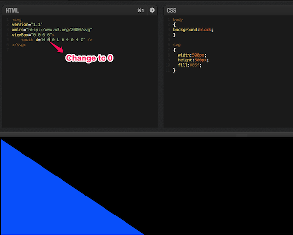Select the CSS panel title
Image resolution: width=293 pixels, height=235 pixels.
tap(172, 10)
